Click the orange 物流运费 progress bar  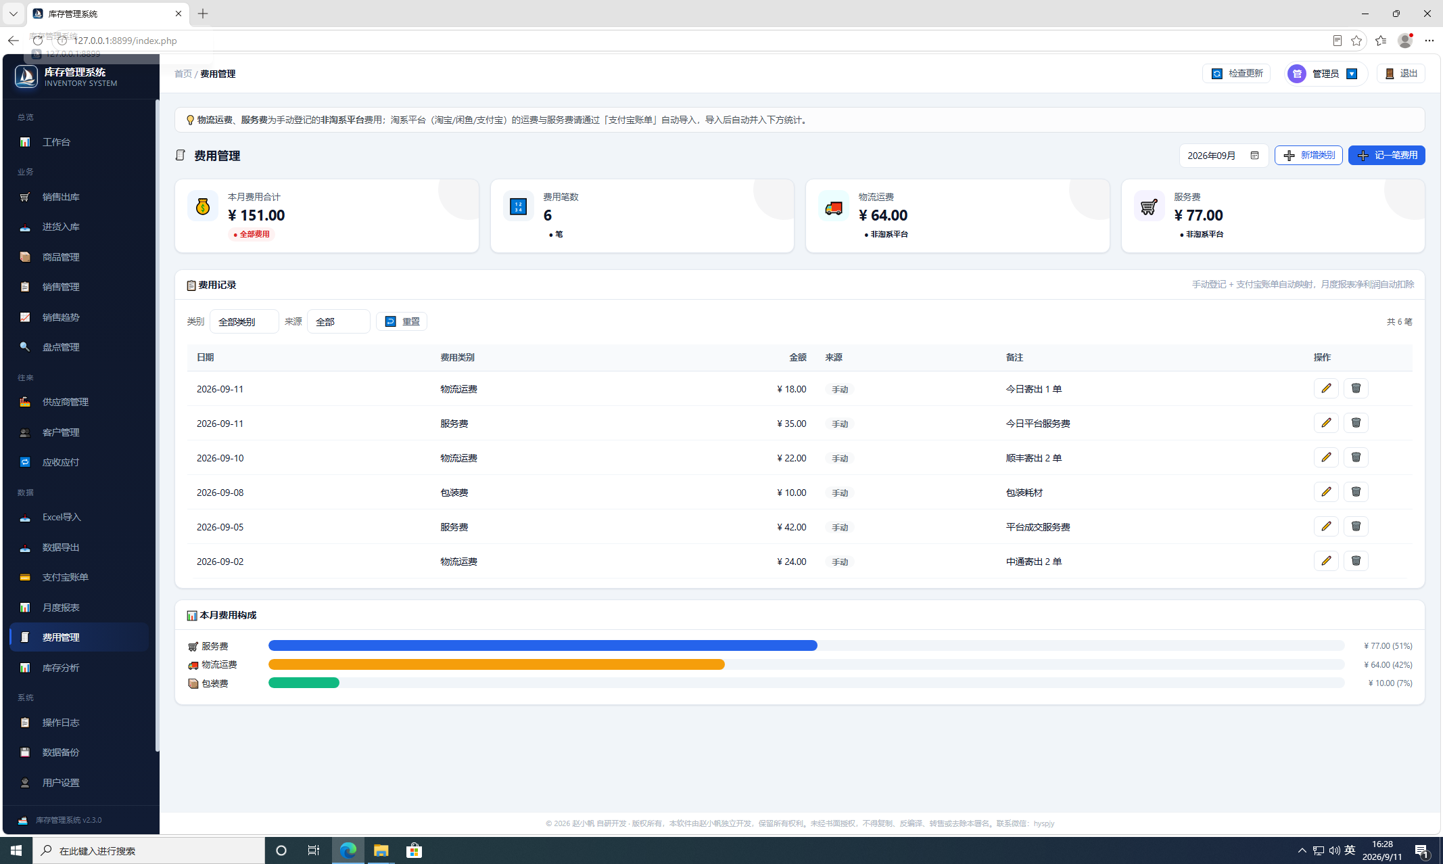coord(496,664)
